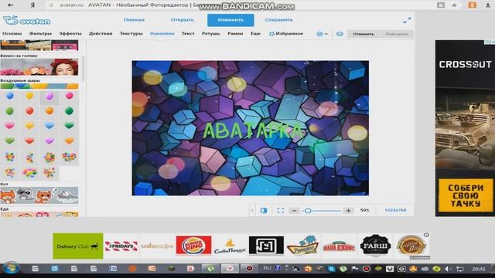
Task: Click the edited image on the canvas
Action: coord(250,128)
